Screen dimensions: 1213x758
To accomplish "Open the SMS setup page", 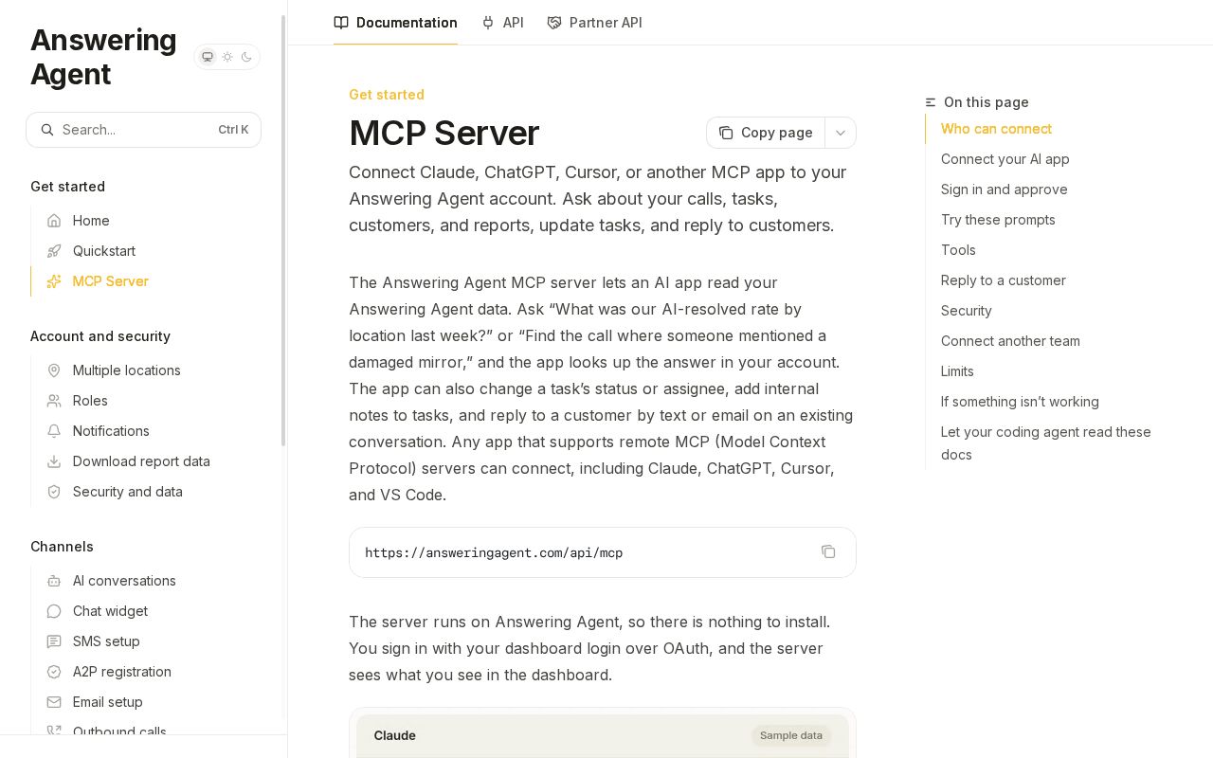I will pyautogui.click(x=147, y=641).
